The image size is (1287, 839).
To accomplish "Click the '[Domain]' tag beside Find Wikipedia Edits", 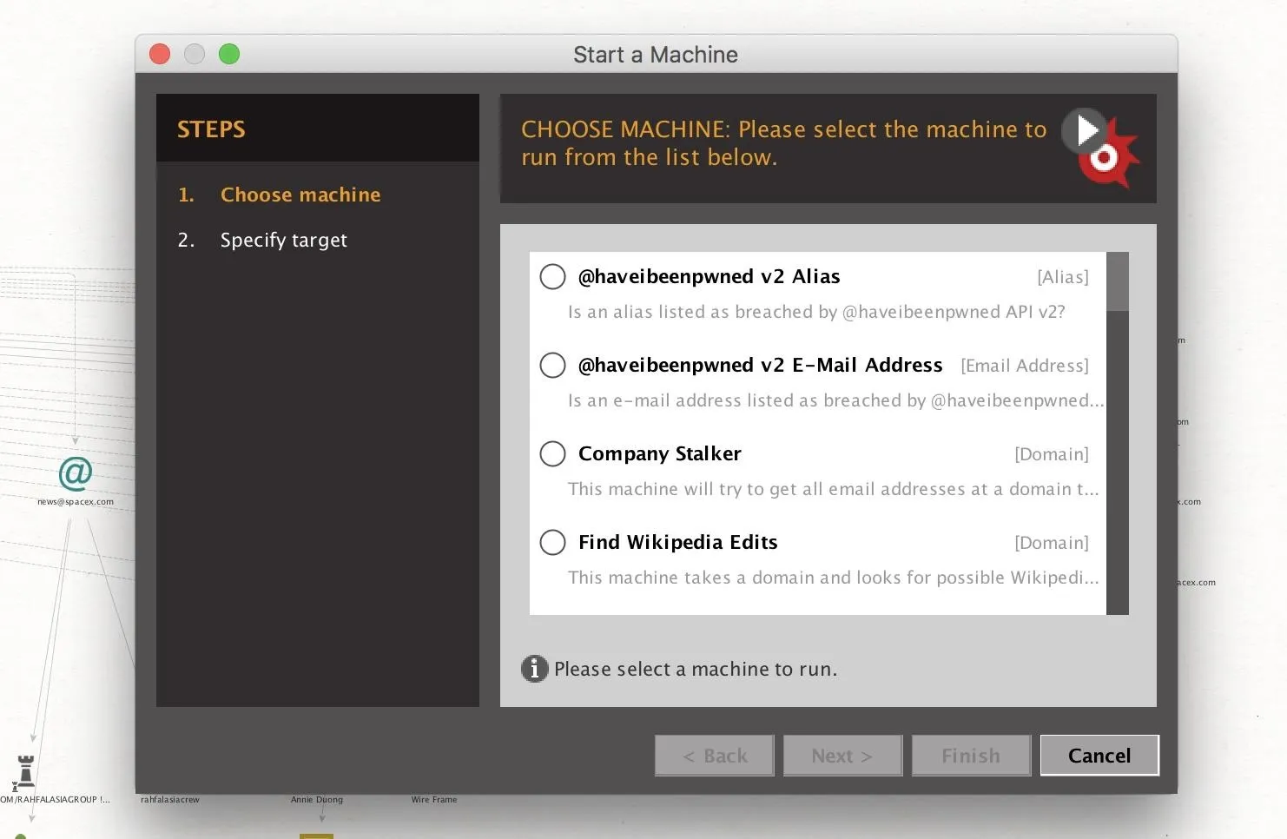I will pos(1051,543).
